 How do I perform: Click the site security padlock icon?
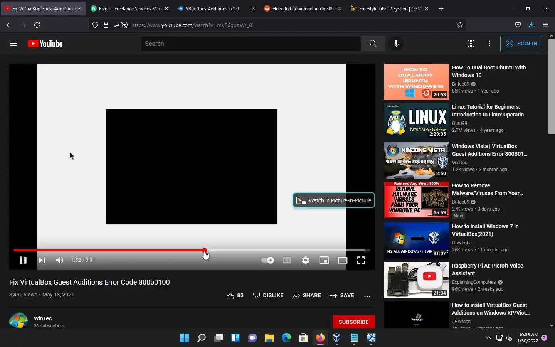pos(106,25)
